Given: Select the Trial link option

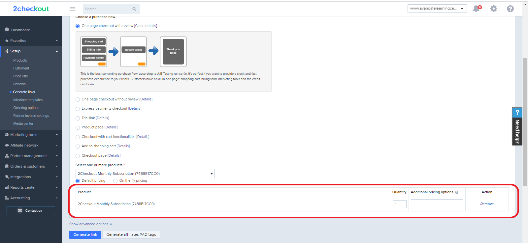Looking at the screenshot, I should [78, 118].
